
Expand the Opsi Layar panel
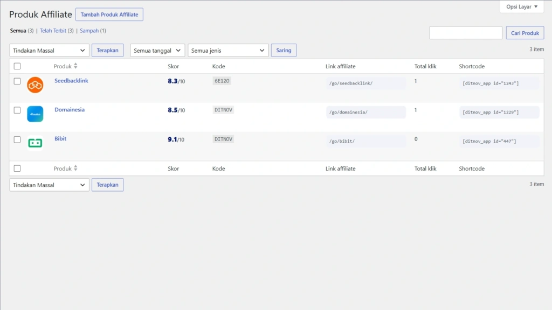pos(522,6)
